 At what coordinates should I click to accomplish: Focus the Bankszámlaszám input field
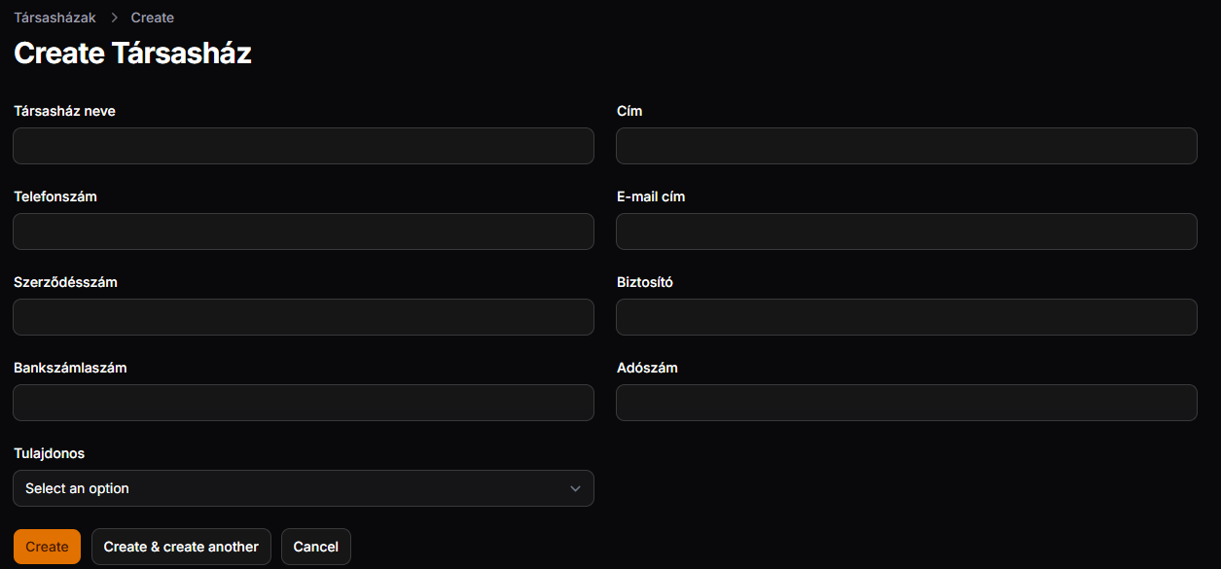[x=304, y=403]
